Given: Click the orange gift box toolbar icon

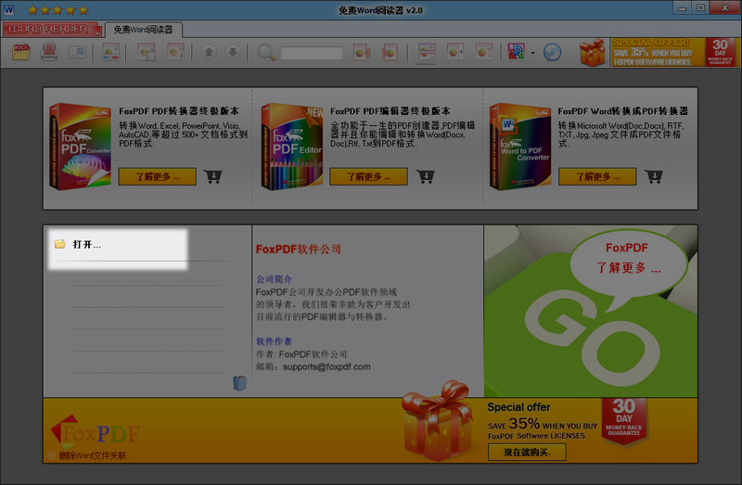Looking at the screenshot, I should pos(592,52).
